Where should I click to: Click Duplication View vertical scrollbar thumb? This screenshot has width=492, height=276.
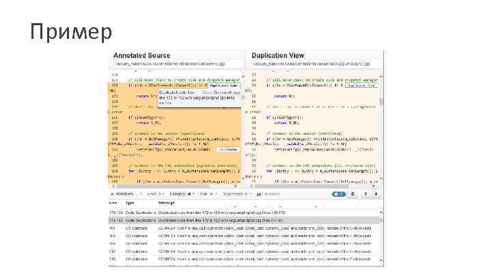pyautogui.click(x=381, y=102)
